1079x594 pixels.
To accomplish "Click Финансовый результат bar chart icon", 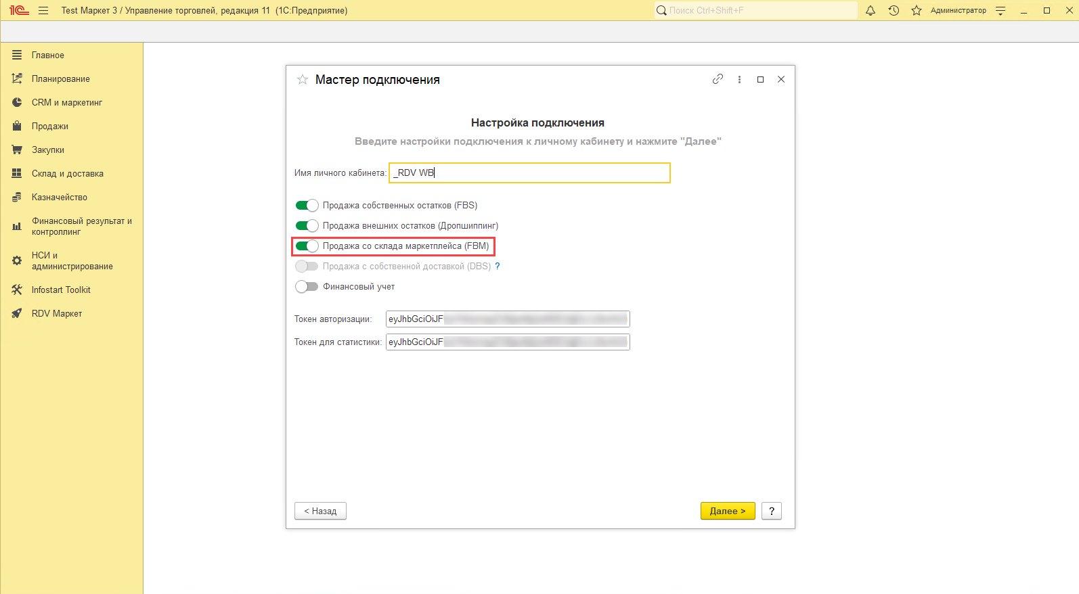I will [x=17, y=226].
